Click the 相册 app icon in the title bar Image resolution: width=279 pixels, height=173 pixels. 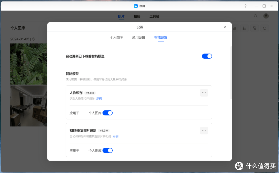coord(135,6)
